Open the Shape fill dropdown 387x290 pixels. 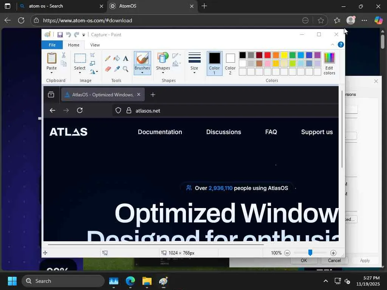click(x=177, y=63)
